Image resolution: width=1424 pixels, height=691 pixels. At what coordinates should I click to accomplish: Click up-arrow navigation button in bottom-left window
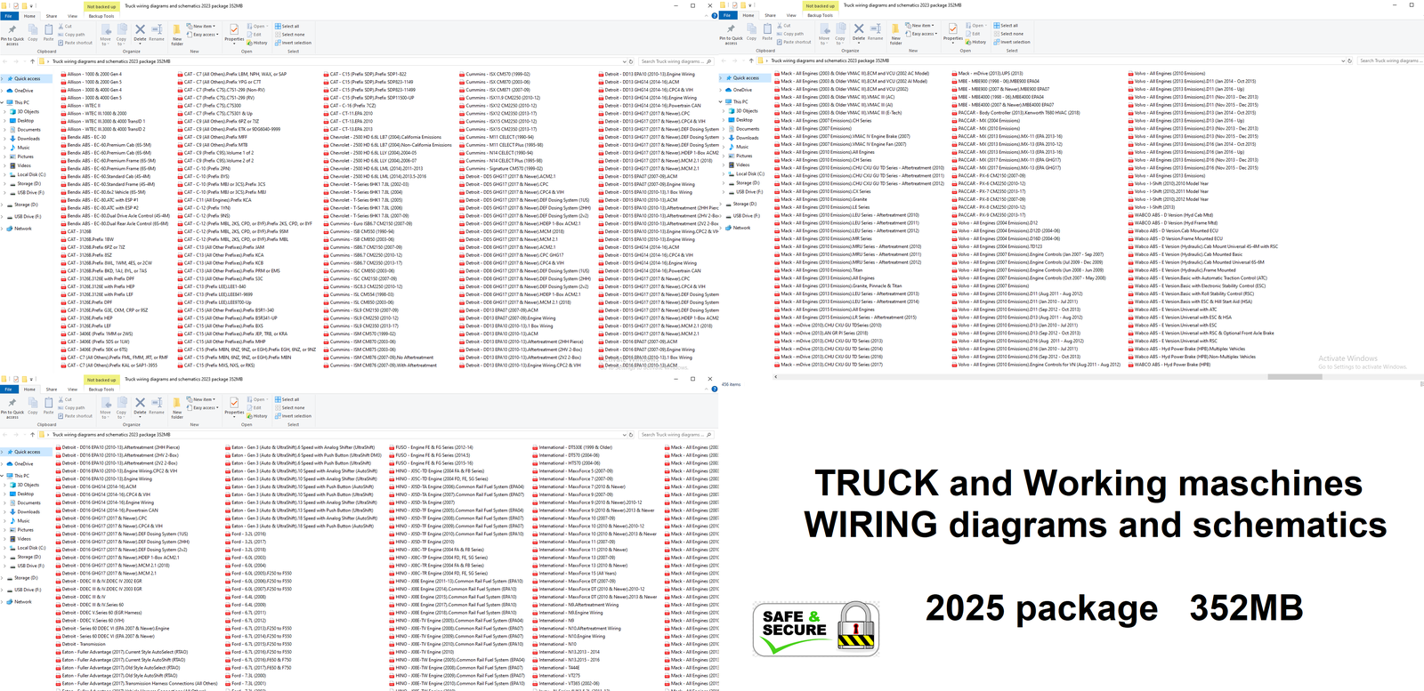pos(32,435)
